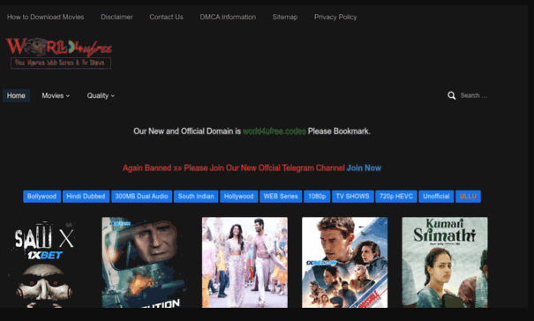Open How to Download Movies page

coord(45,17)
